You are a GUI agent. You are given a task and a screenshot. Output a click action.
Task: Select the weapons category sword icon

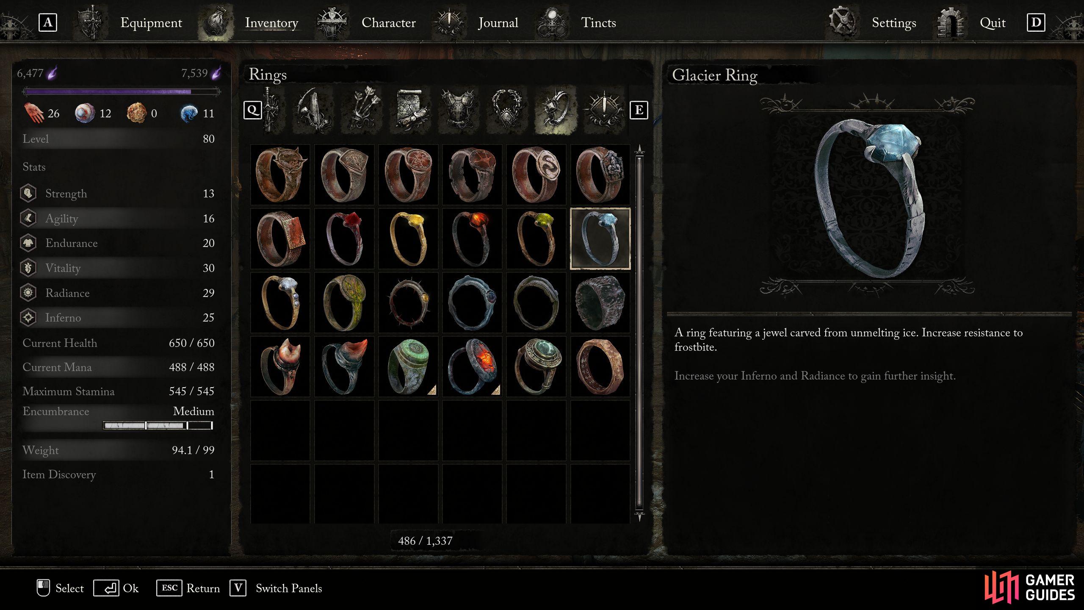click(271, 110)
